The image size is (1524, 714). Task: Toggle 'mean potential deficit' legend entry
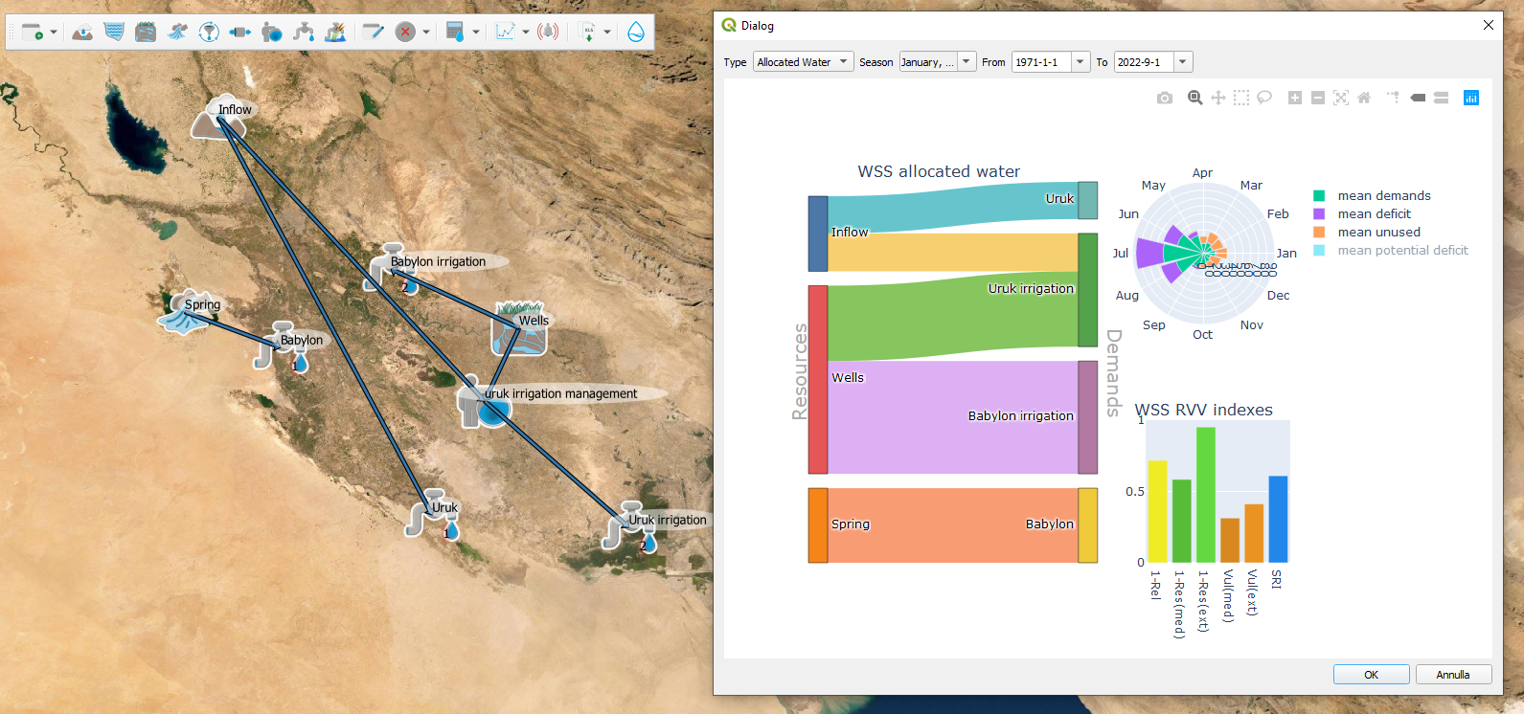point(1391,250)
